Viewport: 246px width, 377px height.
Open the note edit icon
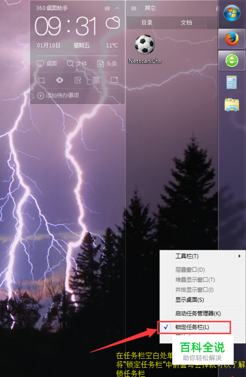(x=78, y=80)
